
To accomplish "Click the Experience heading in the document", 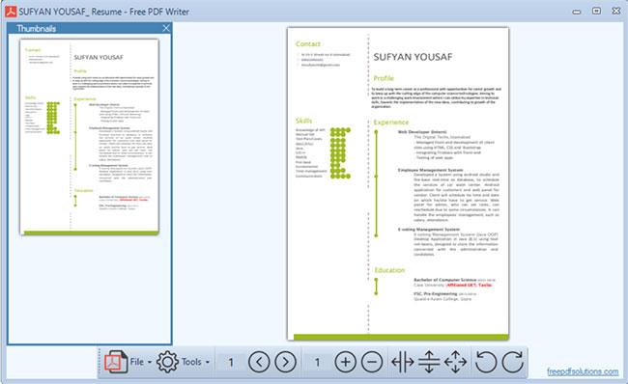I will pyautogui.click(x=391, y=122).
